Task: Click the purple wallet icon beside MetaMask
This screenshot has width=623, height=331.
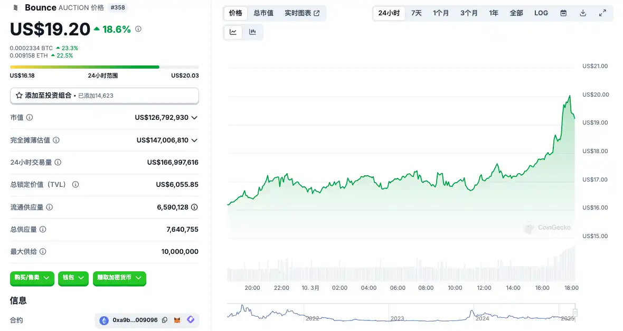Action: point(191,319)
